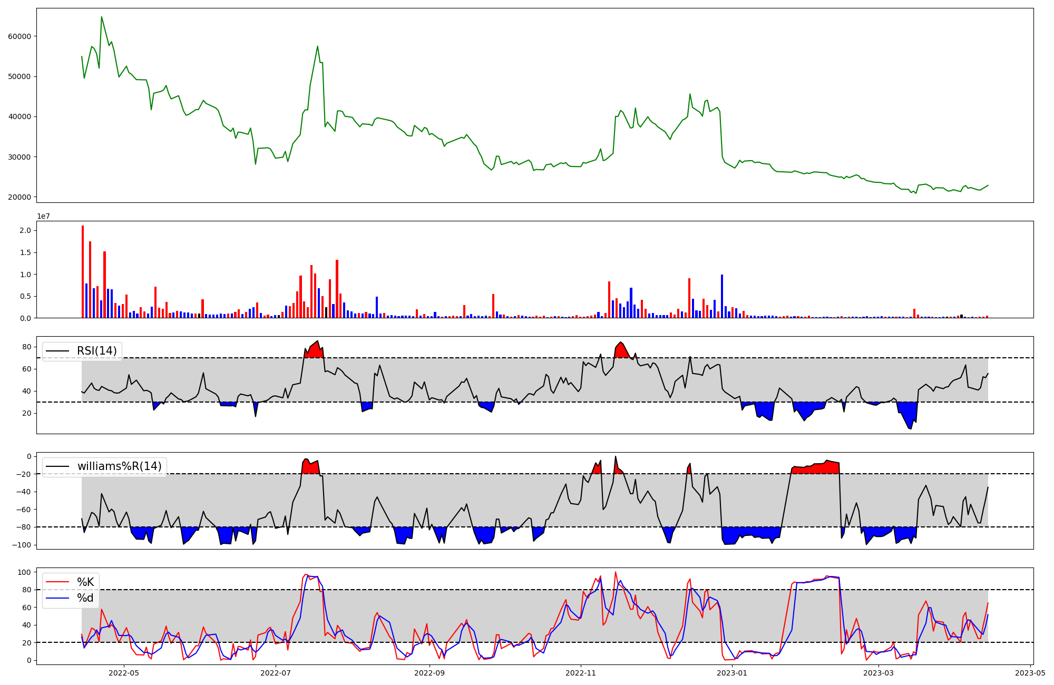This screenshot has height=685, width=1054.
Task: Click the 2022-05 x-axis date label
Action: [124, 673]
